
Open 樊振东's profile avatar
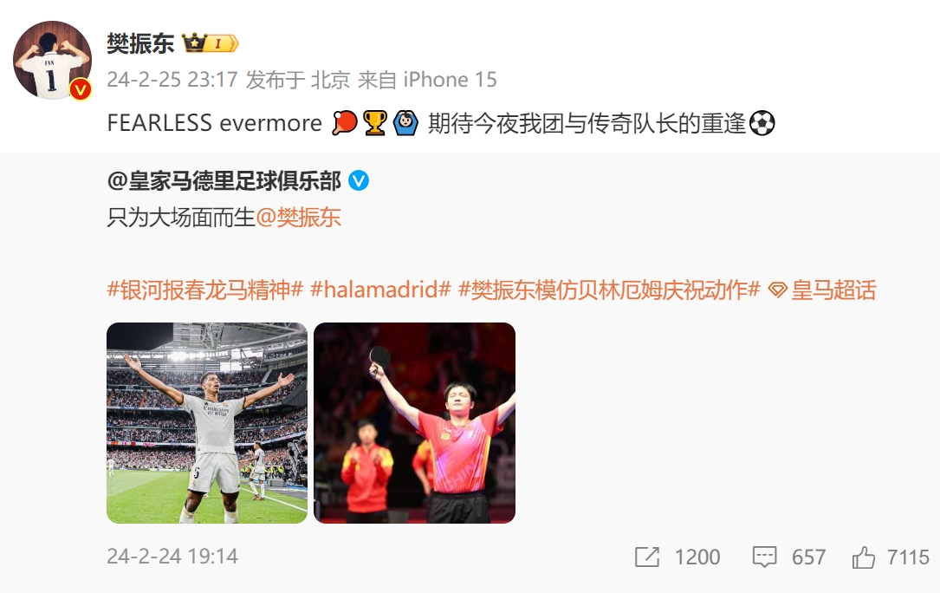pos(52,60)
